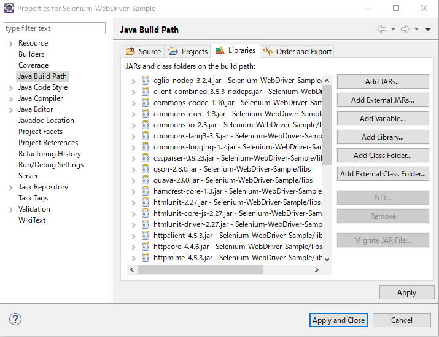This screenshot has width=439, height=337.
Task: Click the forward navigation arrow icon
Action: [405, 29]
